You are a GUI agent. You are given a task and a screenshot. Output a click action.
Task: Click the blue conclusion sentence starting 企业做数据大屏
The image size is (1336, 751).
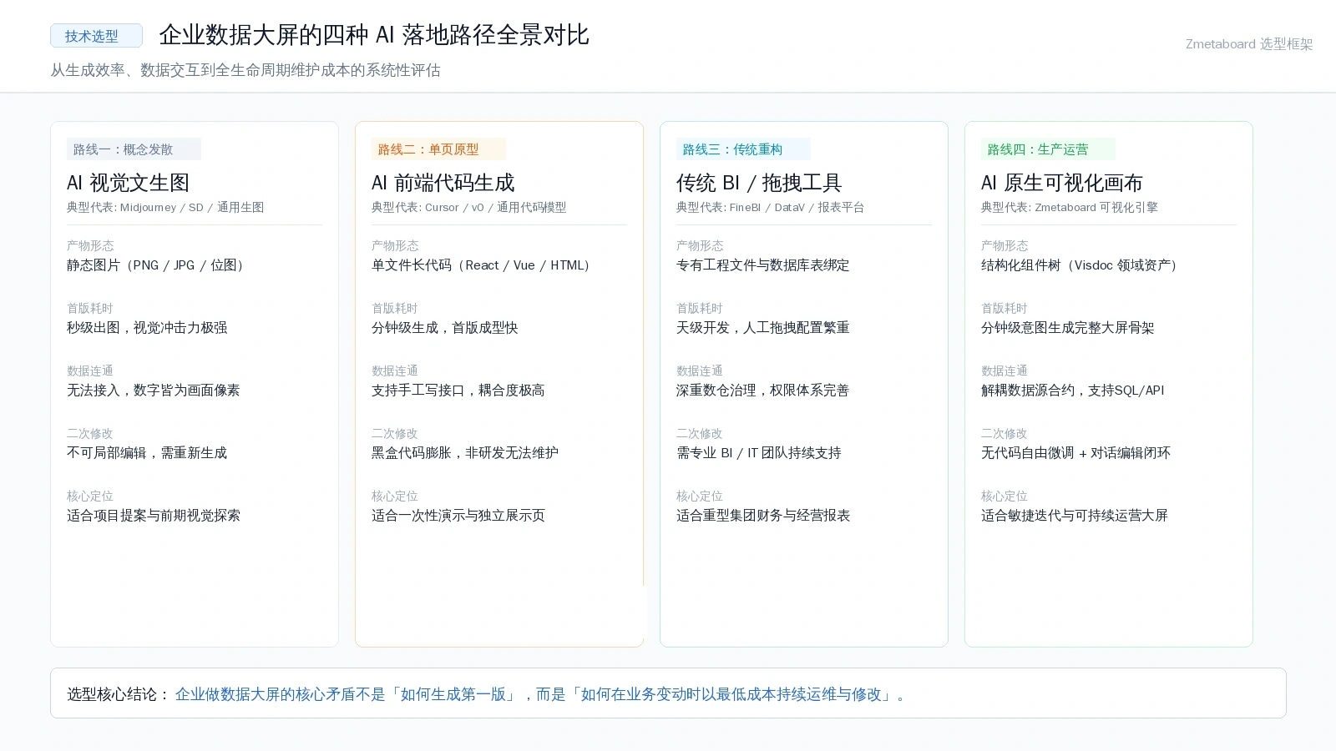pyautogui.click(x=541, y=694)
